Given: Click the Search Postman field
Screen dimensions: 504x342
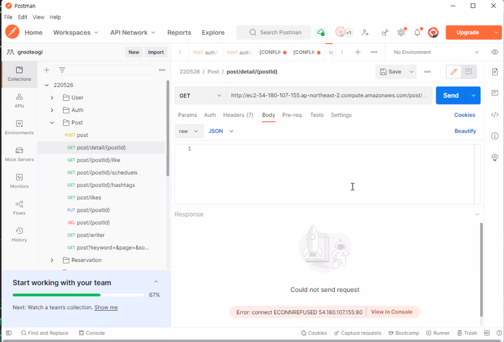Looking at the screenshot, I should (273, 33).
